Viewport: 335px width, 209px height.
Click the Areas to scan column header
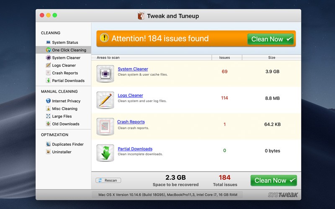(x=152, y=57)
